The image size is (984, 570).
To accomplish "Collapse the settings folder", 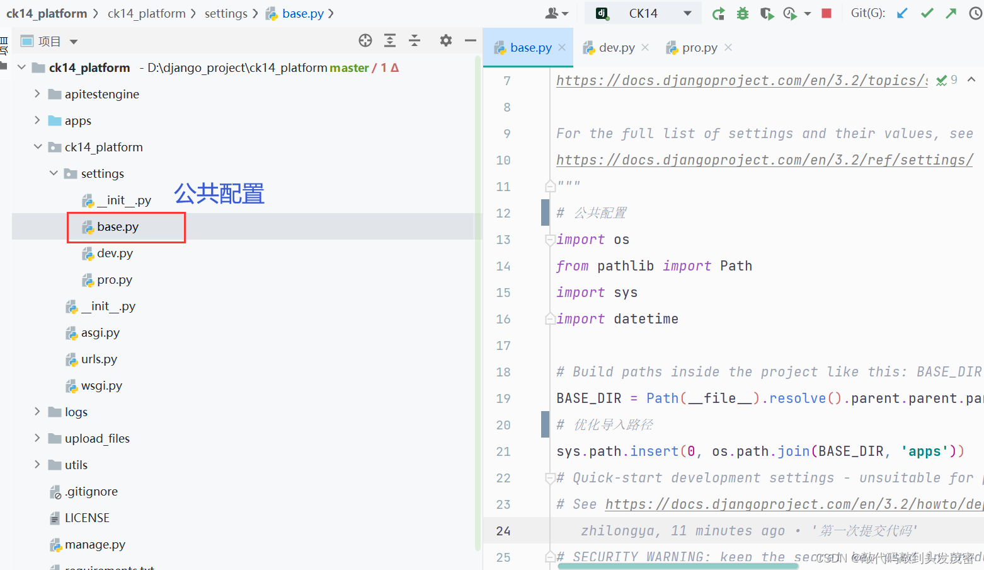I will pyautogui.click(x=54, y=173).
